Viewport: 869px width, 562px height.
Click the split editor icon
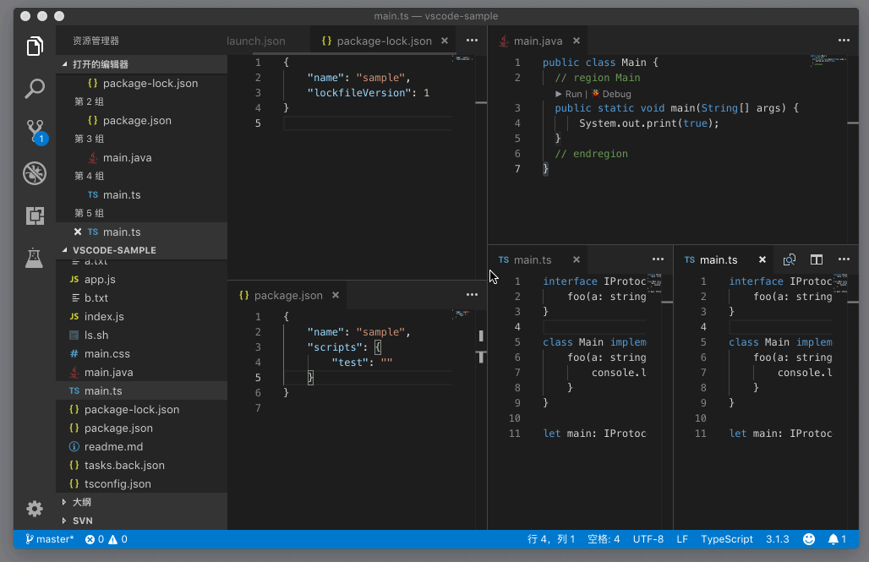point(817,259)
